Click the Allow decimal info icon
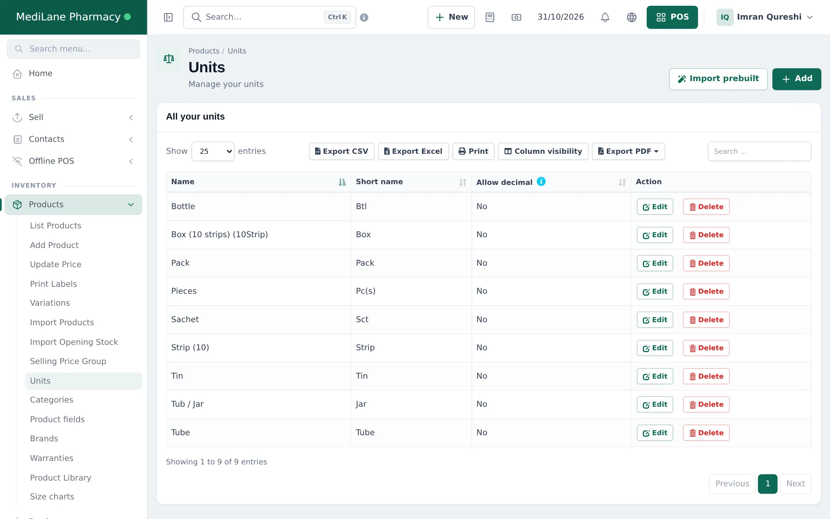 541,181
